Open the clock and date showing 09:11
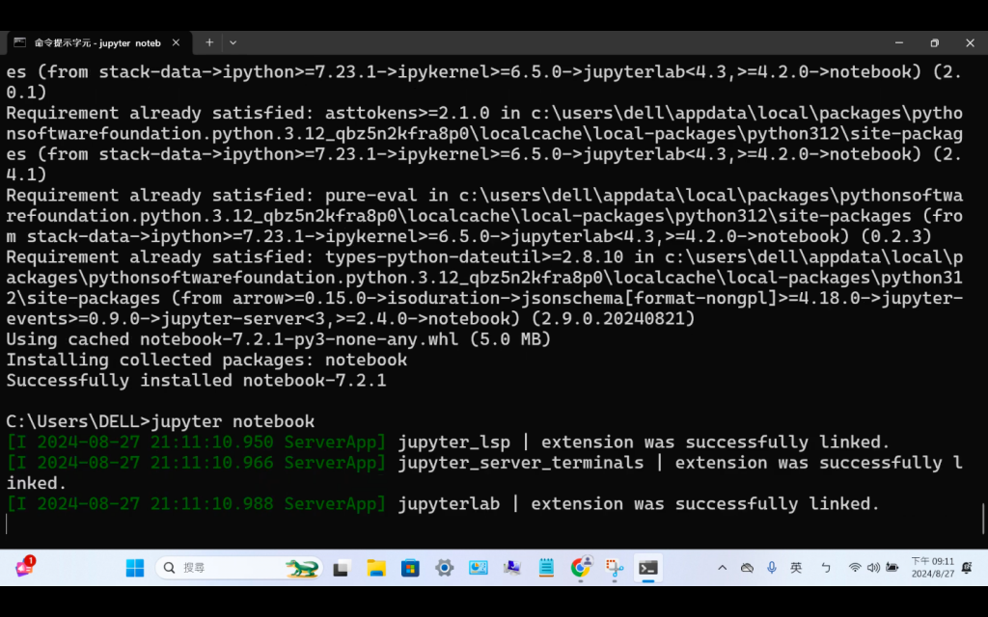 933,568
